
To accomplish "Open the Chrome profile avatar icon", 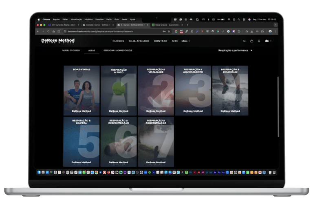I will (x=270, y=31).
